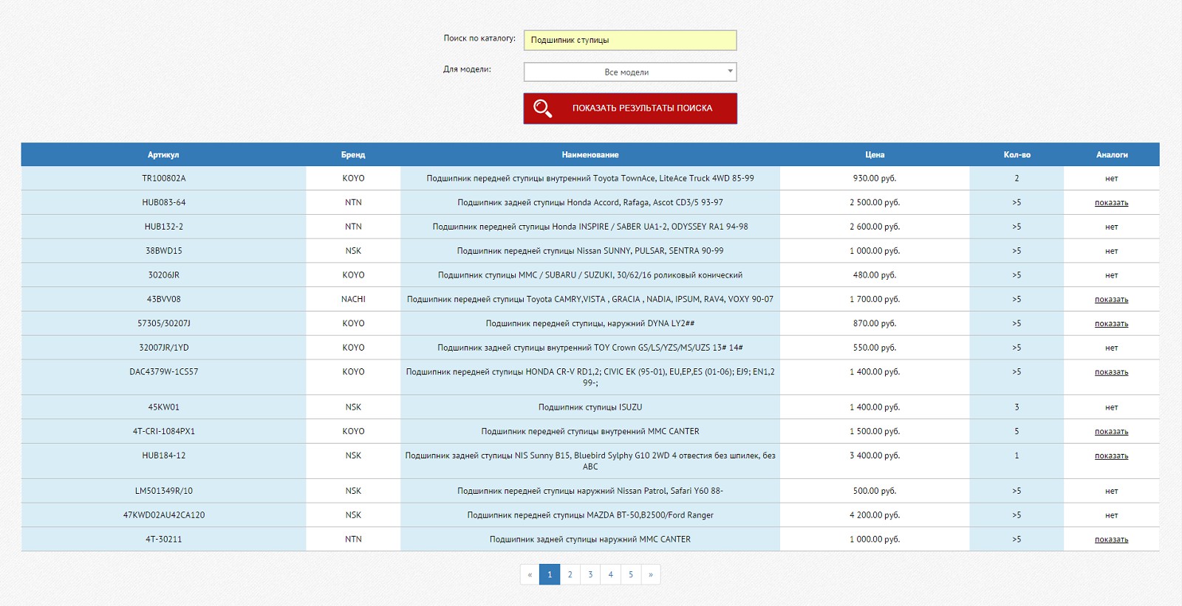Click price '930.00 руб.' cell

tap(875, 178)
